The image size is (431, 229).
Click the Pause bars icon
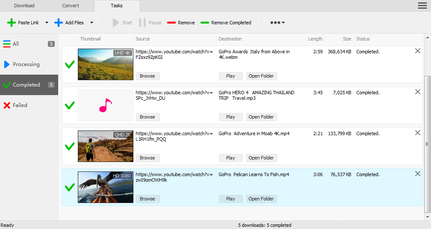tap(142, 23)
